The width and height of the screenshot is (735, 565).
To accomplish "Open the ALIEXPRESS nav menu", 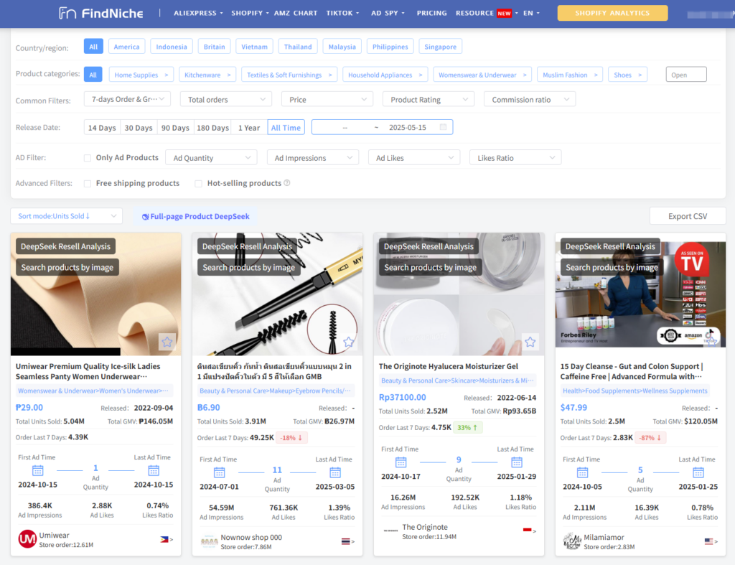I will pos(198,13).
